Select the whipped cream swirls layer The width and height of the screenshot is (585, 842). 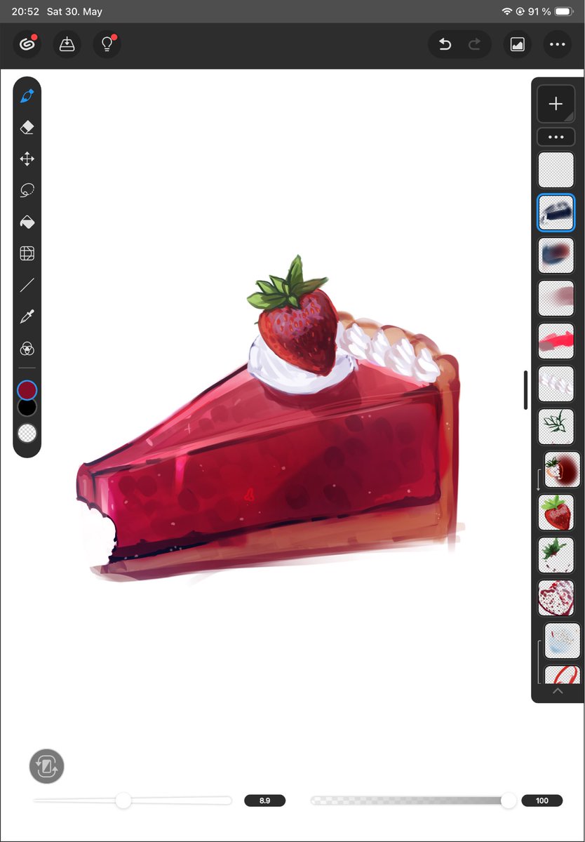point(556,384)
